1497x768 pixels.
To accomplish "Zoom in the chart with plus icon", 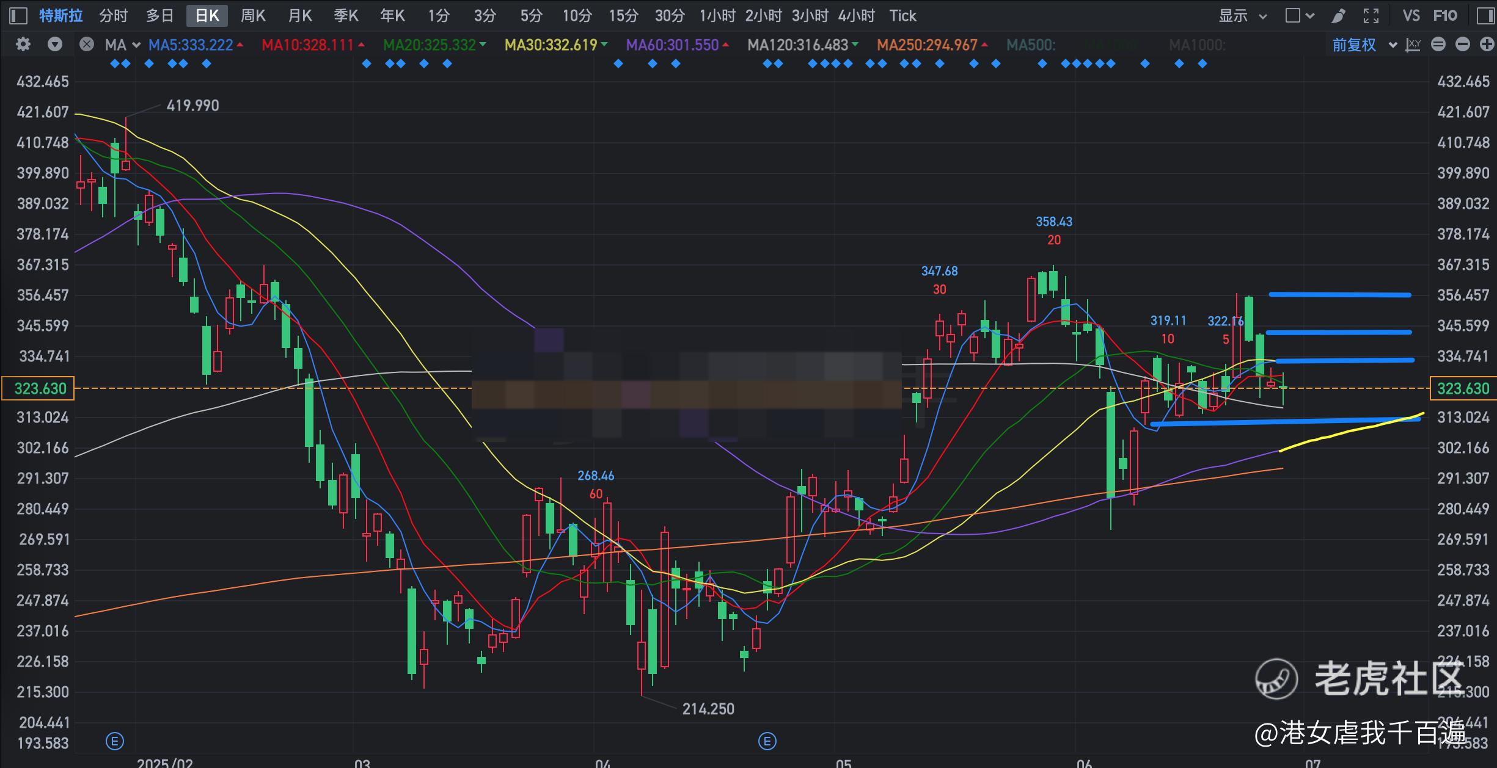I will (1487, 45).
